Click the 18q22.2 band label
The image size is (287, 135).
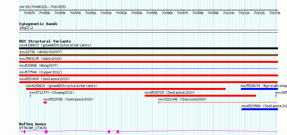[x=26, y=28]
